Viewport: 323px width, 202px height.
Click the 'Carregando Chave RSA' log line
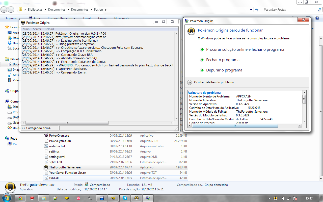pyautogui.click(x=76, y=55)
